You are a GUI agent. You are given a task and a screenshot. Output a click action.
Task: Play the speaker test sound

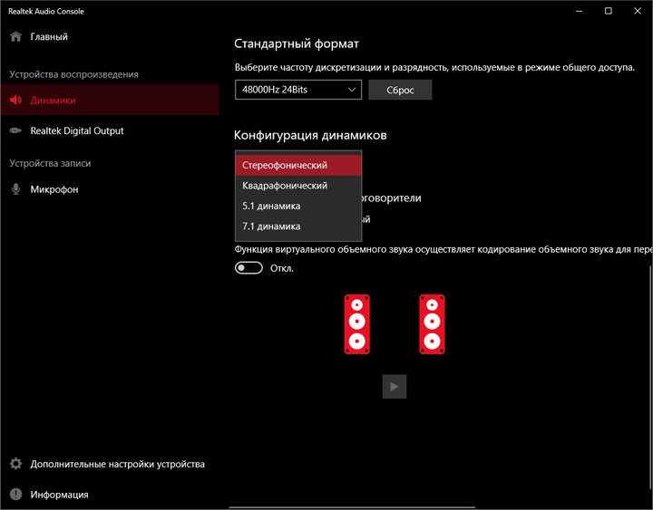(395, 387)
